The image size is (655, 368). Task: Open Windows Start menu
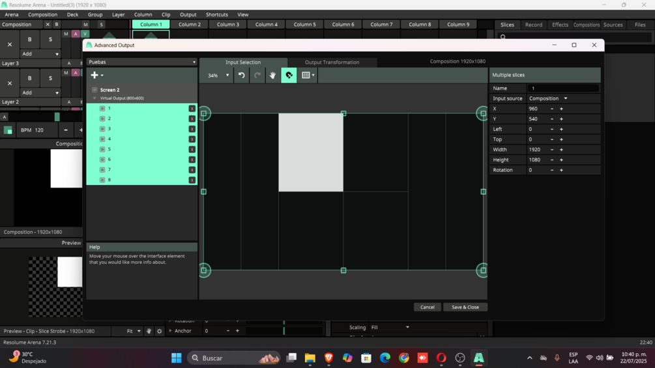tap(176, 358)
